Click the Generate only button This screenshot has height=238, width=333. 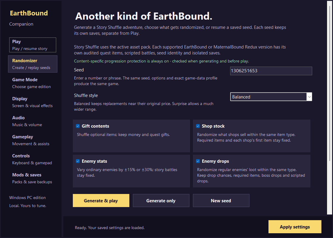[x=161, y=201]
